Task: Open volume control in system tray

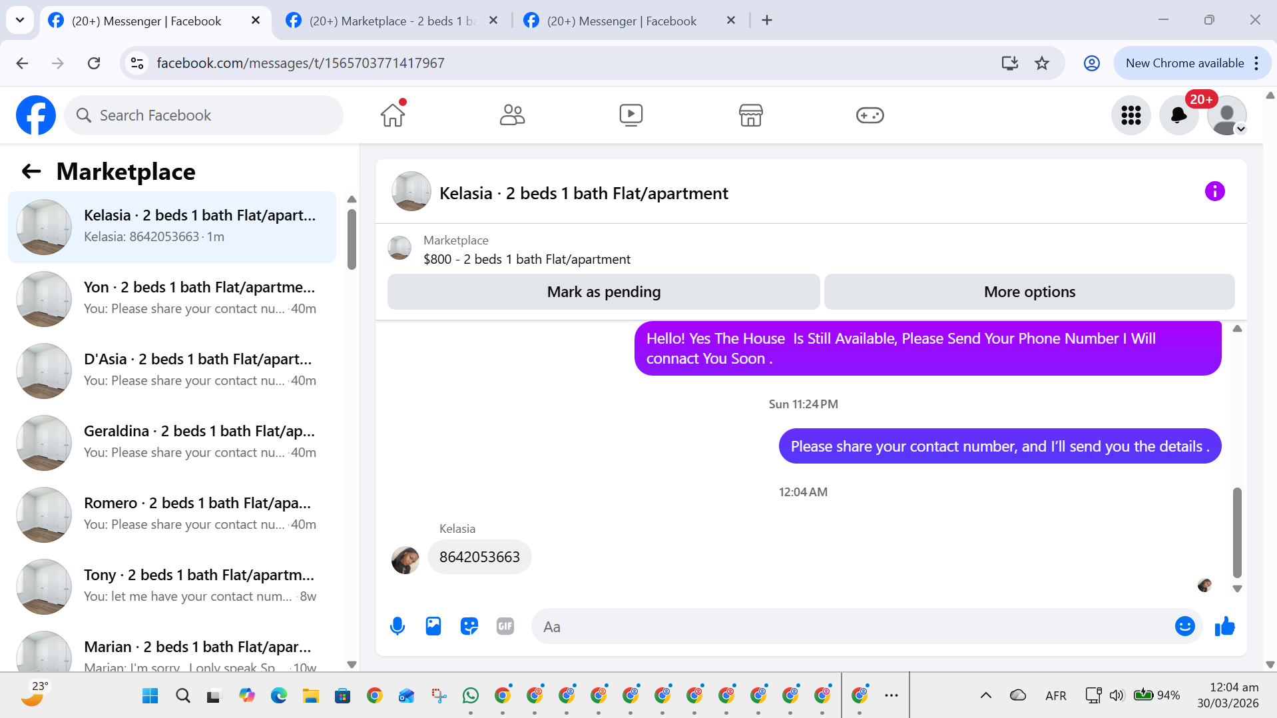Action: (x=1117, y=695)
